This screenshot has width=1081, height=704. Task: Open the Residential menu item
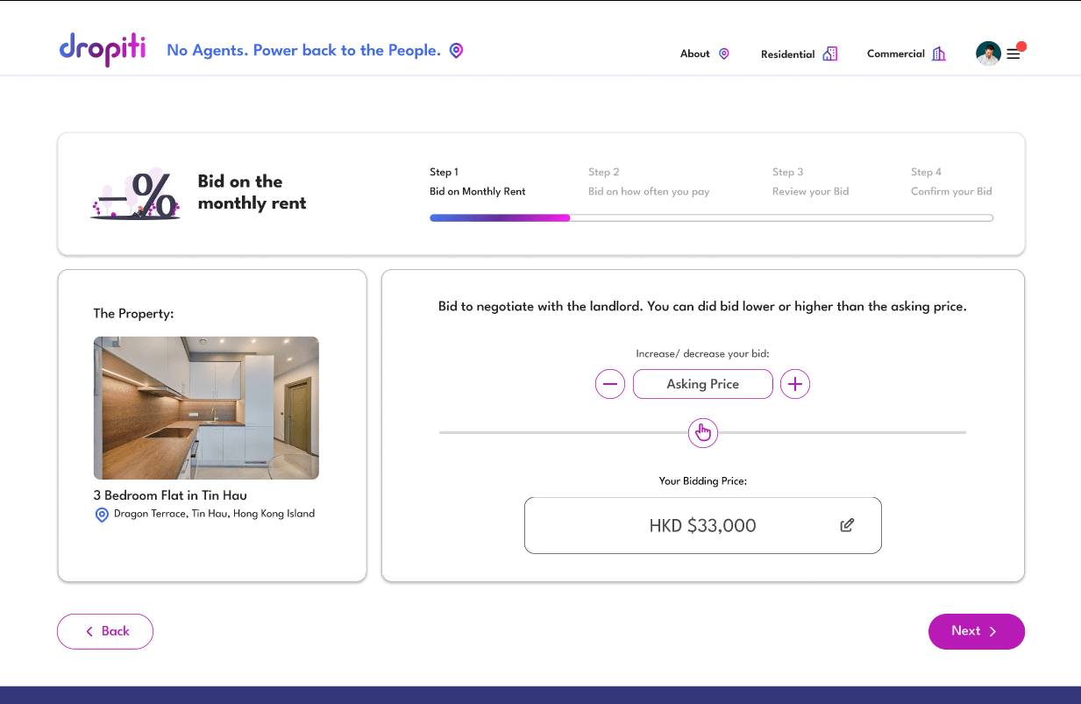click(787, 54)
